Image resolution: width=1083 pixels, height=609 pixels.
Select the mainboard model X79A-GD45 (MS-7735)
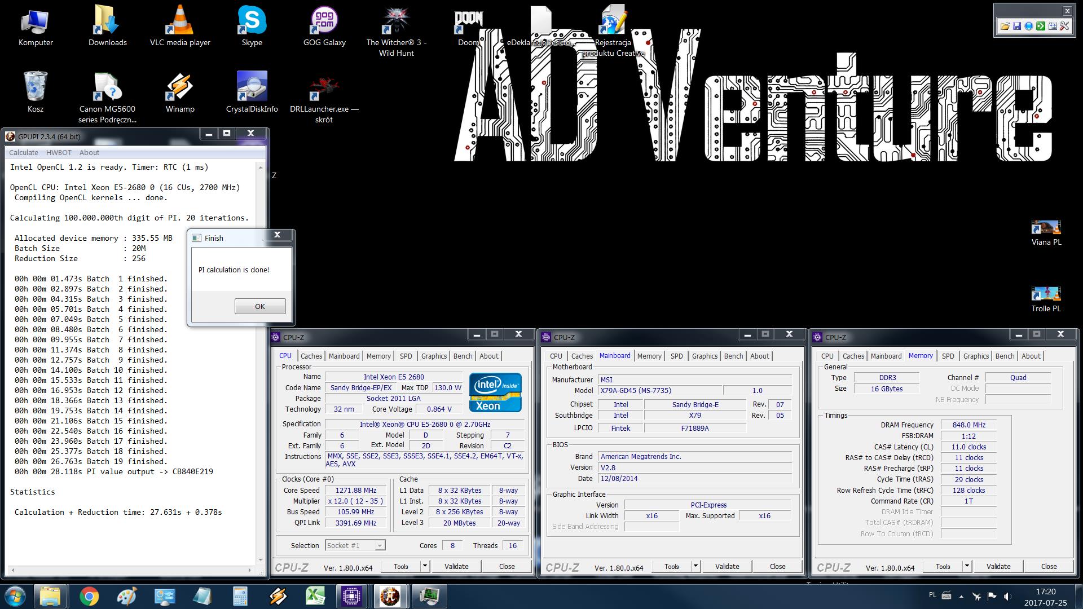[660, 390]
